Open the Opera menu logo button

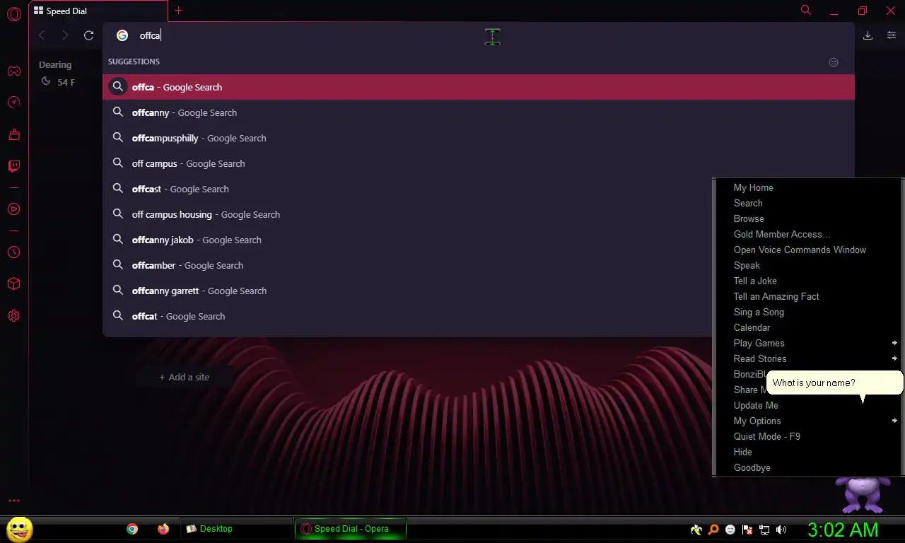coord(13,14)
